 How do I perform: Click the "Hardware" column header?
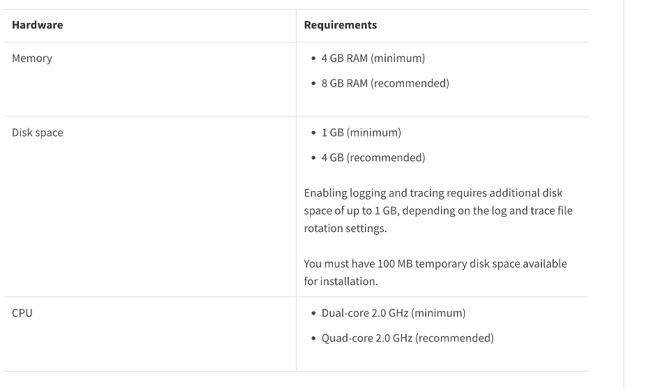[37, 25]
